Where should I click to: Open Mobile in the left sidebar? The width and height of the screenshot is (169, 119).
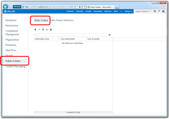pyautogui.click(x=9, y=55)
